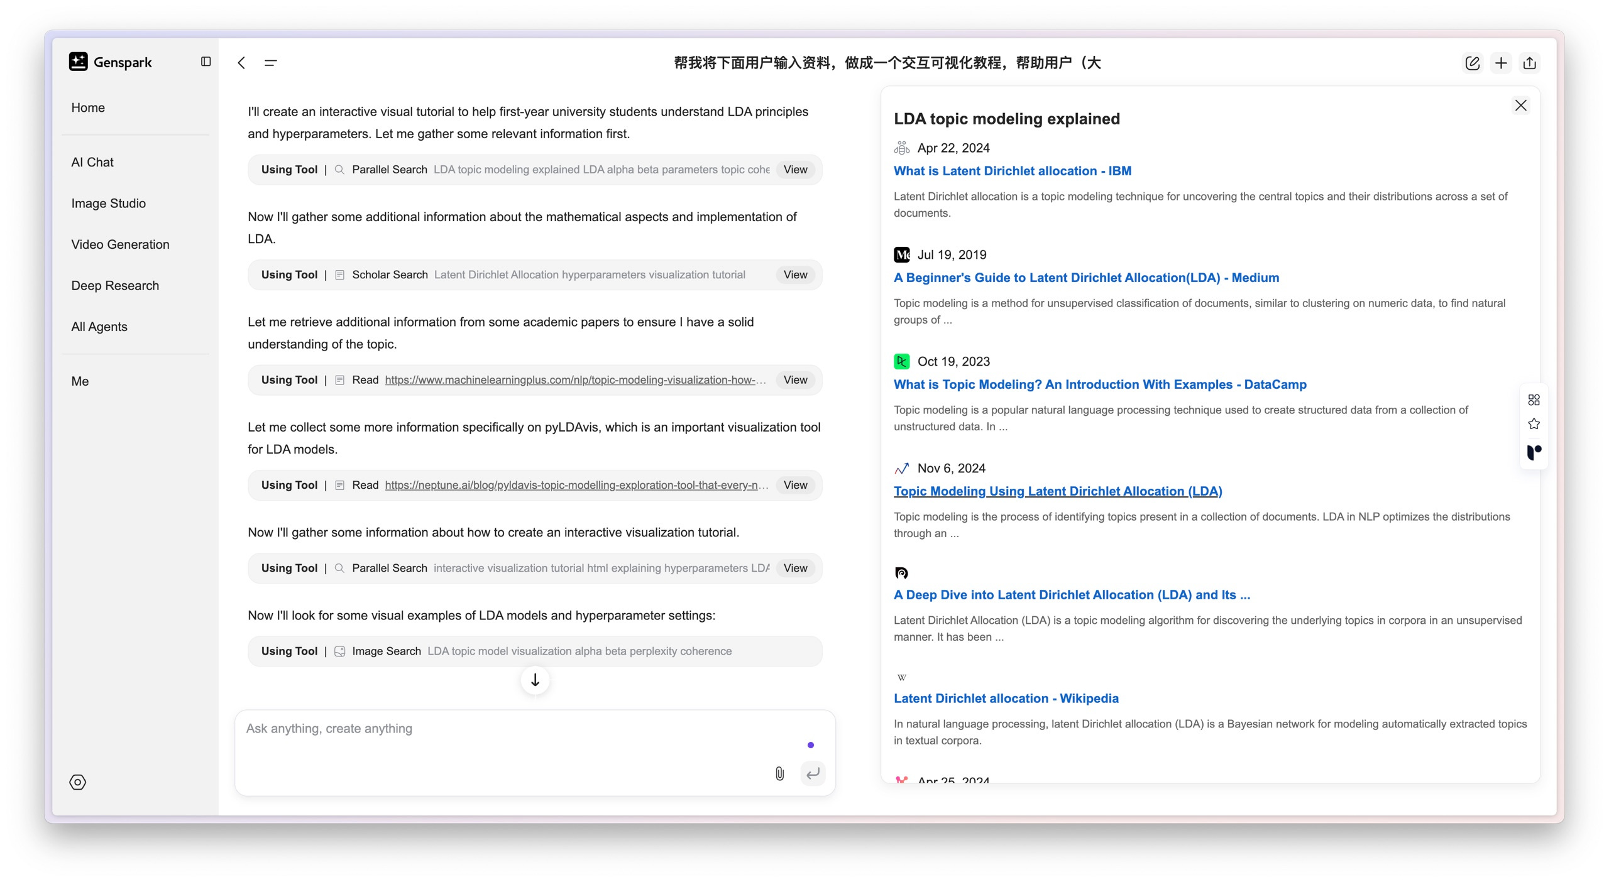Select Image Studio menu item

[108, 204]
